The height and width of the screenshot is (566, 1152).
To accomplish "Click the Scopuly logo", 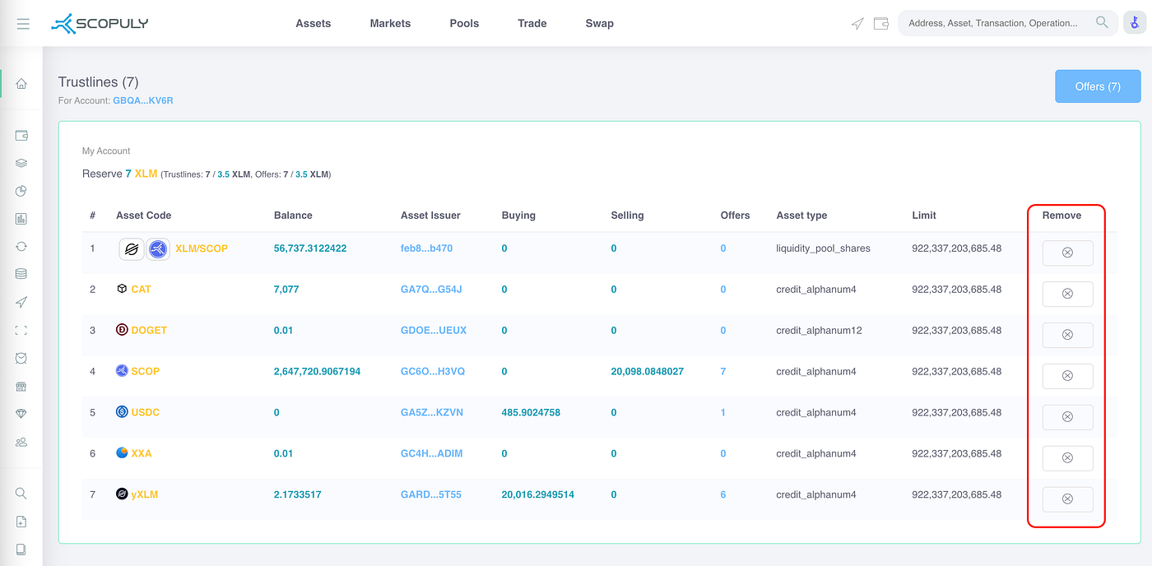I will (99, 24).
